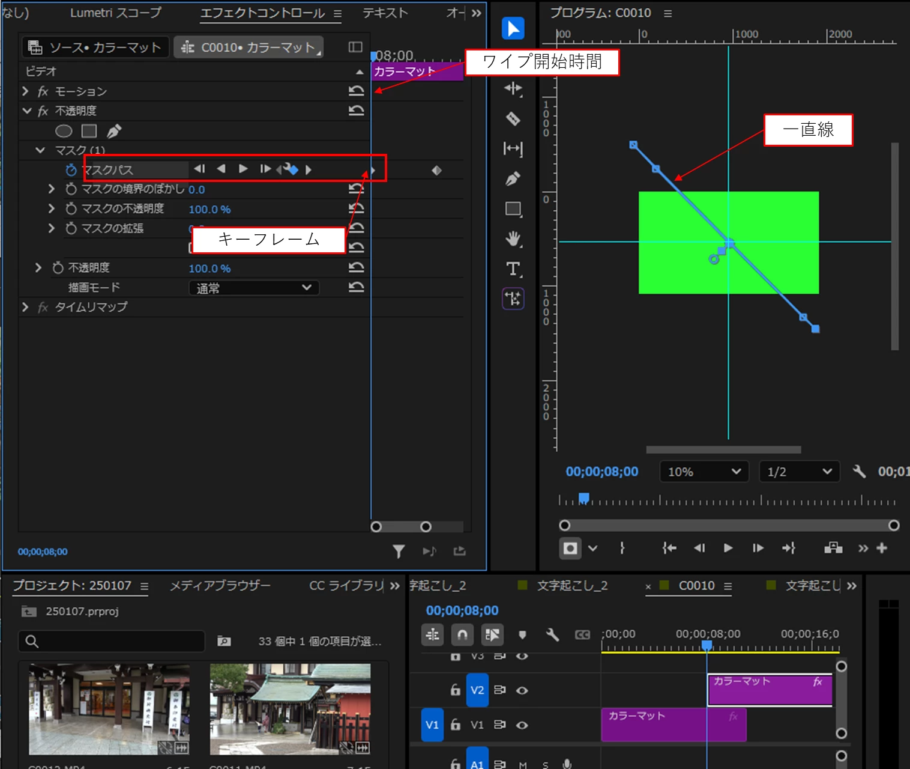Screen dimensions: 910x769
Task: Add marker in timeline panel
Action: click(x=522, y=634)
